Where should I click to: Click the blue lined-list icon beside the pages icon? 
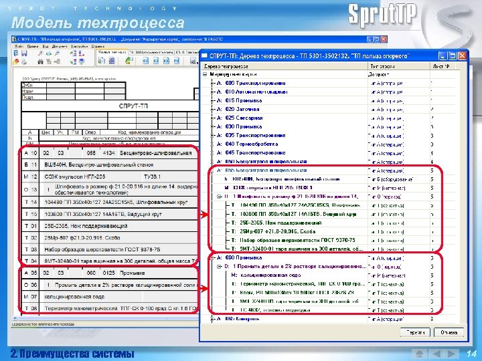[x=111, y=61]
